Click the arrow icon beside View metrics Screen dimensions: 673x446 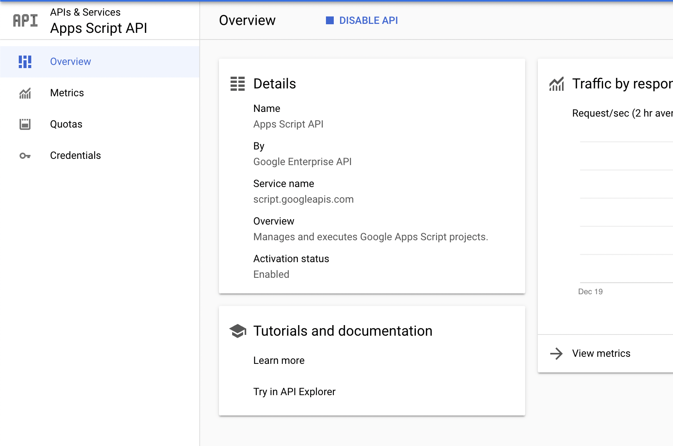(556, 353)
